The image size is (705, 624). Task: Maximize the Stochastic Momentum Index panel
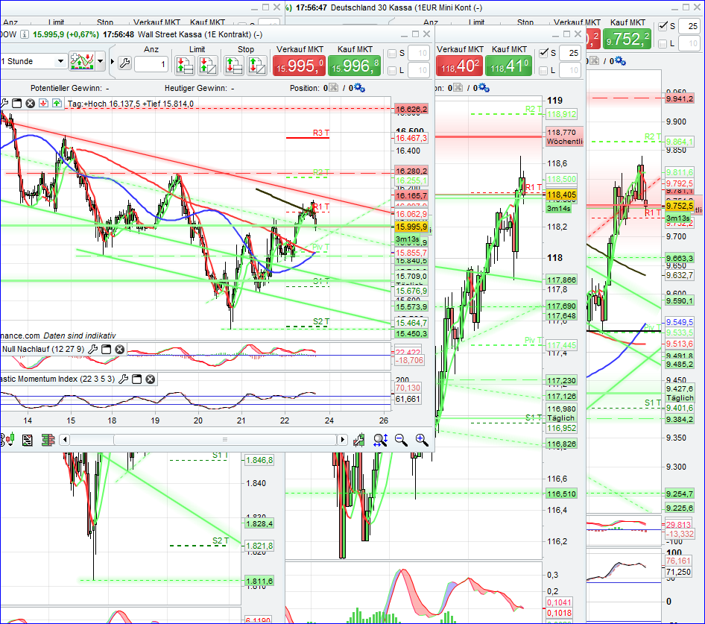pyautogui.click(x=136, y=379)
